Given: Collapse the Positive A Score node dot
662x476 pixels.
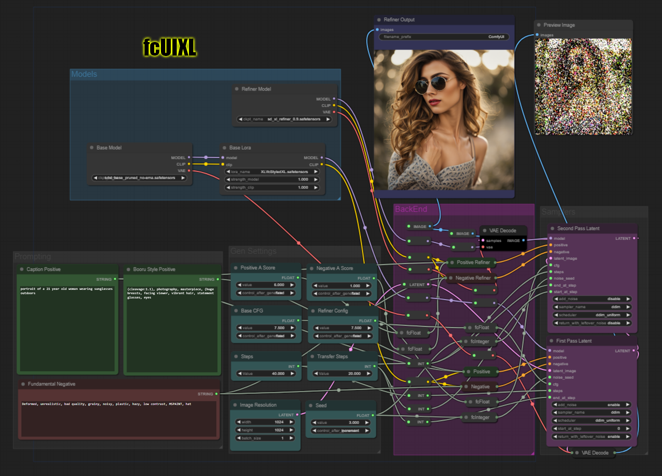Looking at the screenshot, I should [236, 268].
